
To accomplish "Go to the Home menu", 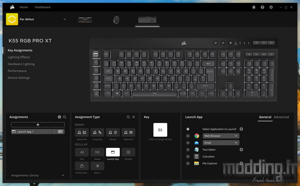I will coord(24,7).
